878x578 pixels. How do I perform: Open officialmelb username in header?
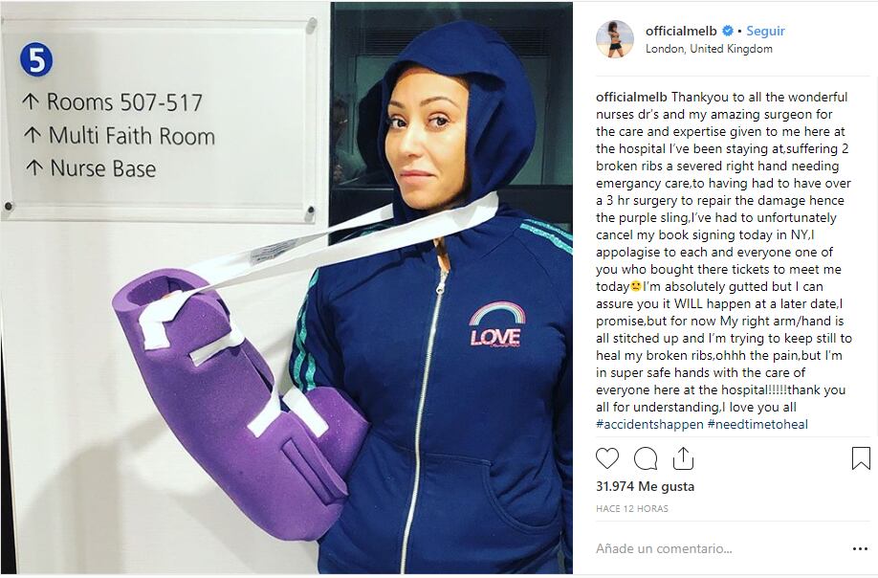(681, 31)
